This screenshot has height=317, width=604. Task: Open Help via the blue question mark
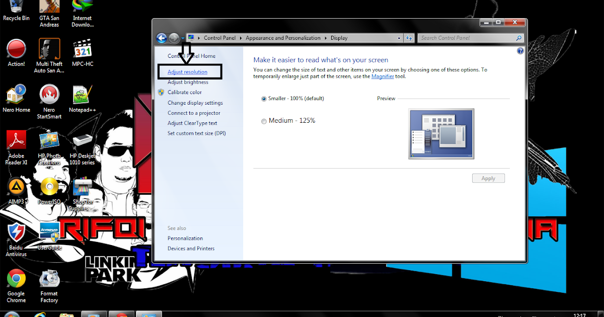(x=520, y=51)
